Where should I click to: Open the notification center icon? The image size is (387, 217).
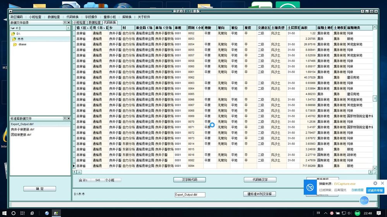[x=379, y=213]
